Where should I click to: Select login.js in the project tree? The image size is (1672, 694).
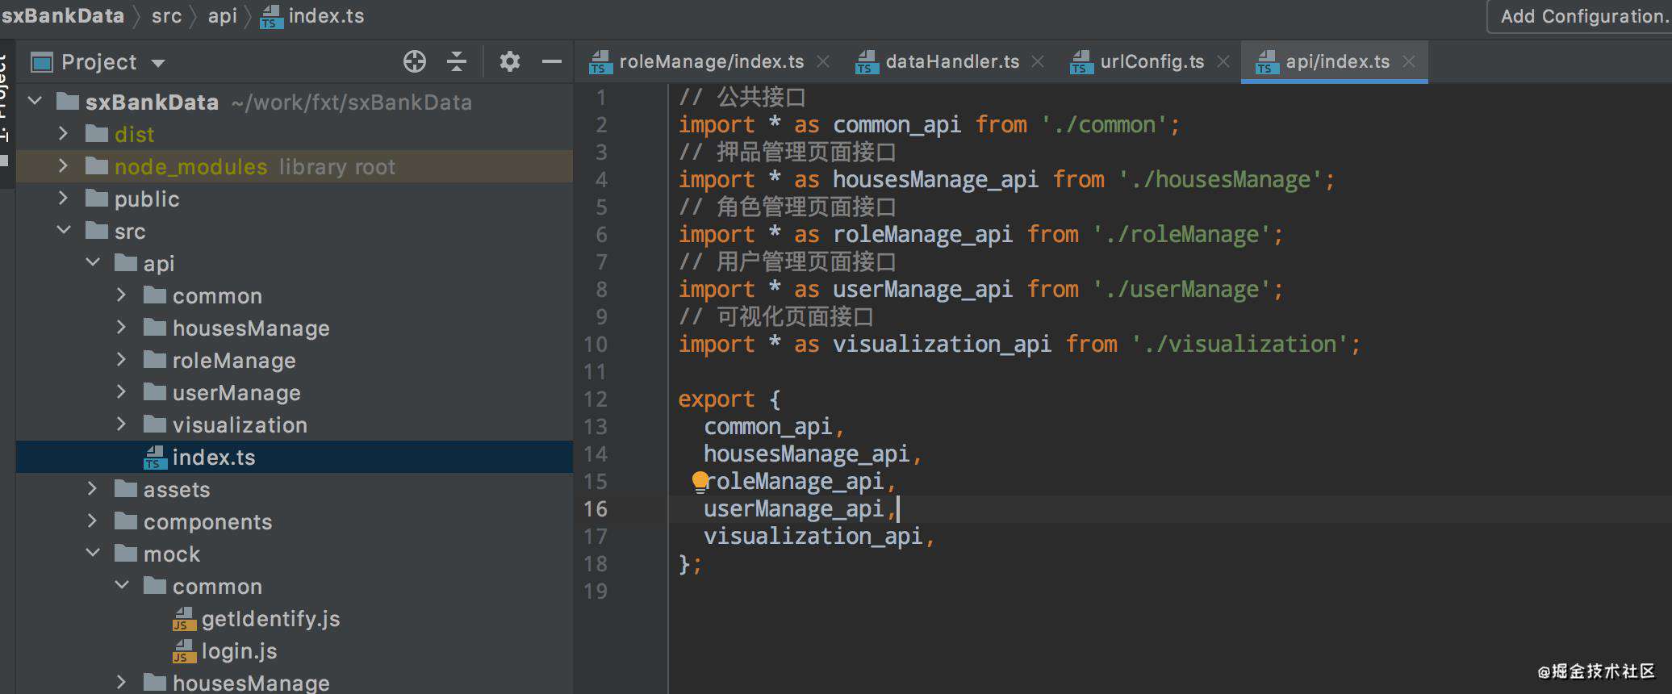(x=295, y=650)
